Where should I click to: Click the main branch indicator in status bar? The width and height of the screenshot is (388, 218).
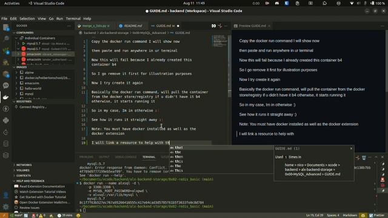[x=16, y=216]
